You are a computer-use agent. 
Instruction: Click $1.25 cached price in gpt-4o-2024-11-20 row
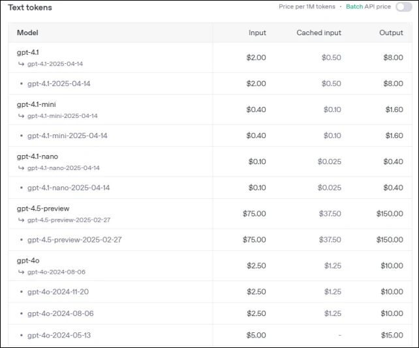pos(333,292)
